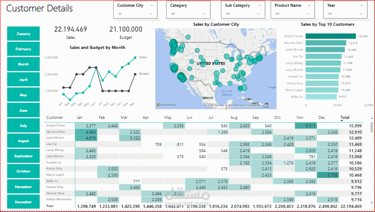Select the Florida bubble on the map
The width and height of the screenshot is (375, 212).
coord(244,88)
